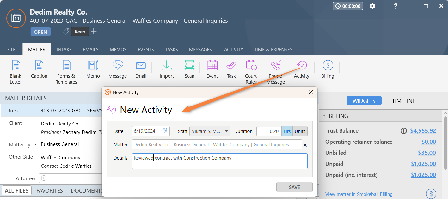Viewport: 448px width, 199px height.
Task: Open Unpaid $1,025.00 link
Action: (423, 164)
